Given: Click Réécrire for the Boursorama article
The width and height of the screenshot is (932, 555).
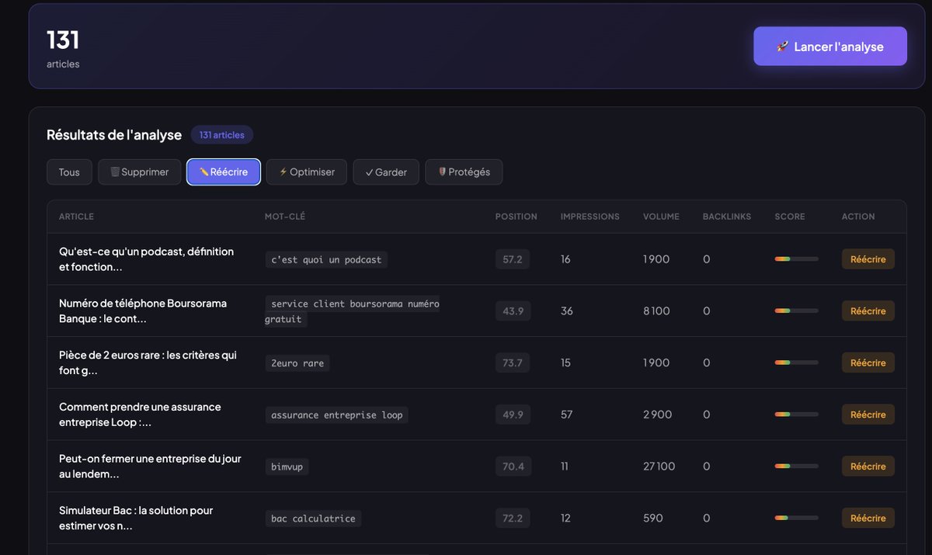Looking at the screenshot, I should pos(868,311).
